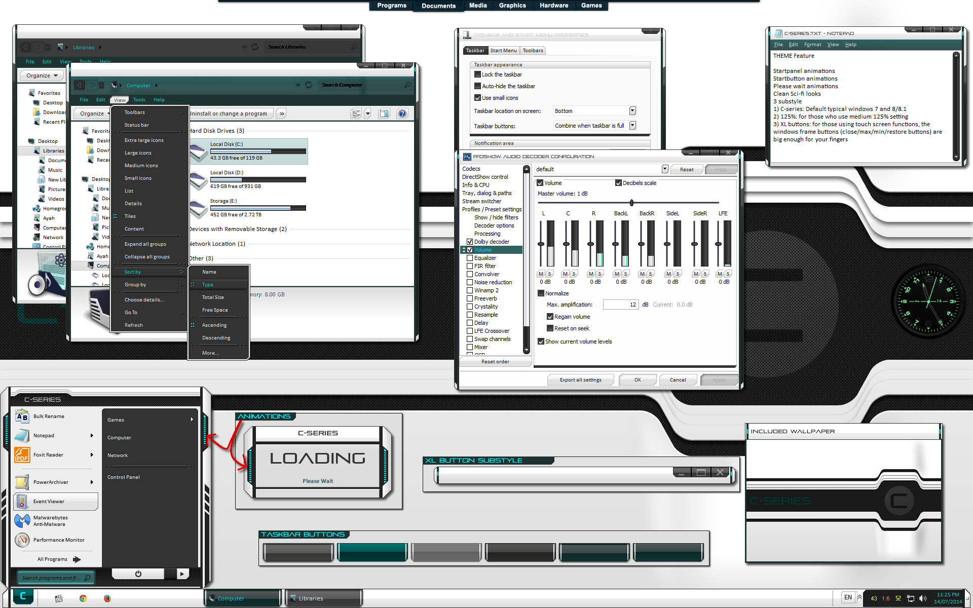
Task: Switch to the Start Menu tab
Action: coord(503,51)
